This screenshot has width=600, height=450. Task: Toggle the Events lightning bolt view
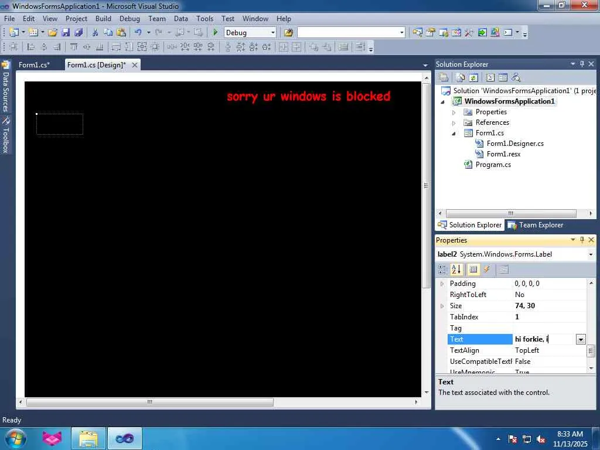tap(486, 270)
